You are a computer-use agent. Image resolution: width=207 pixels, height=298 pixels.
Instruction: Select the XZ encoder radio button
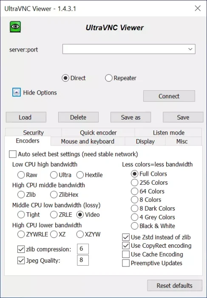click(54, 234)
